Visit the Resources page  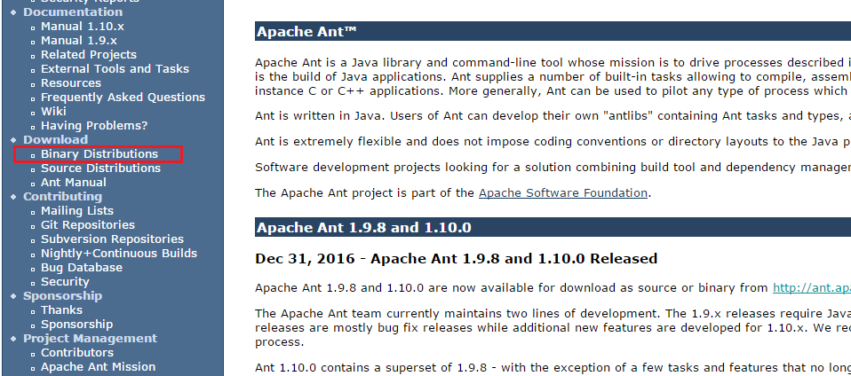pos(70,82)
